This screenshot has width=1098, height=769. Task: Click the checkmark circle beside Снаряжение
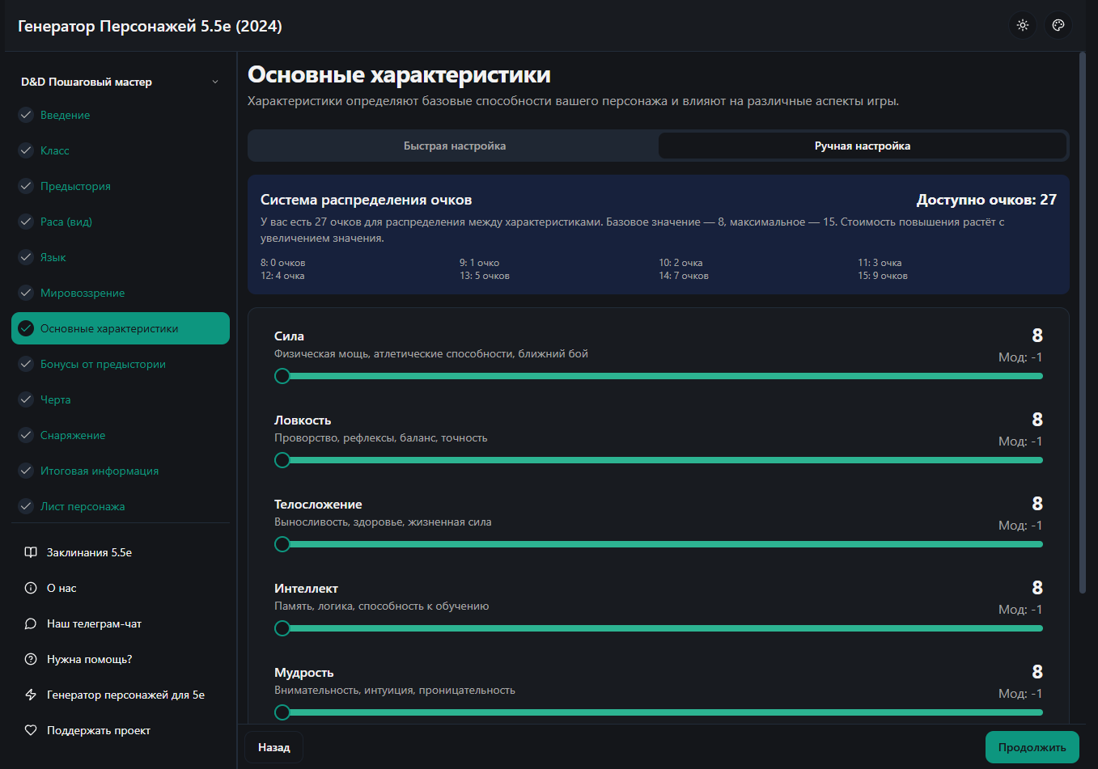click(x=26, y=435)
